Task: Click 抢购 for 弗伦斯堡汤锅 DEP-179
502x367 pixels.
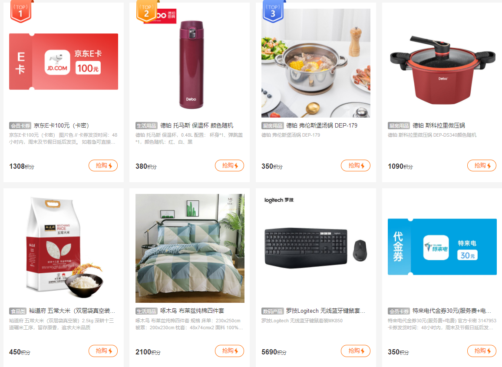Action: point(355,166)
